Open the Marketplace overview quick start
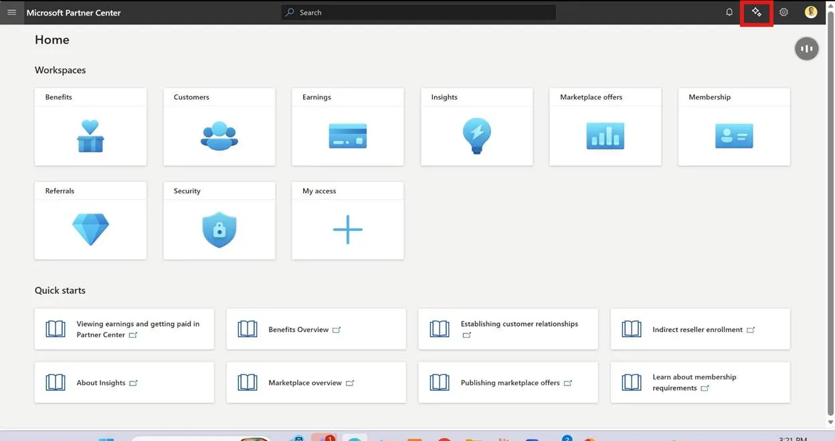 [x=316, y=382]
